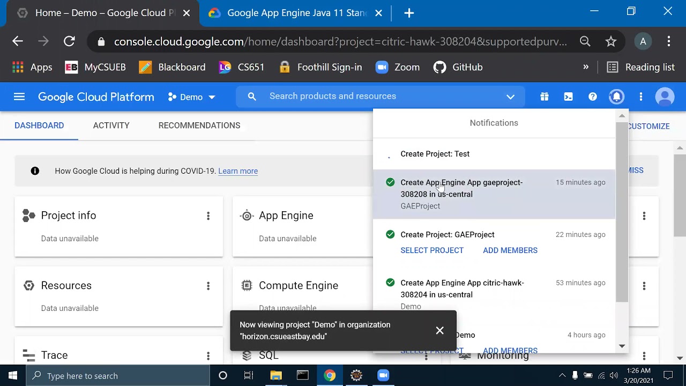Image resolution: width=686 pixels, height=386 pixels.
Task: Click the page vertical scrollbar thumb
Action: tap(680, 196)
